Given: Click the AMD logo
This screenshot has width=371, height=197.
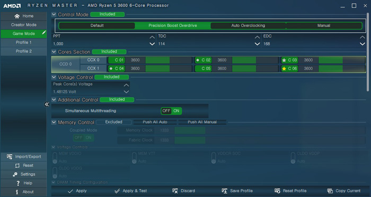Looking at the screenshot, I should click(x=12, y=6).
